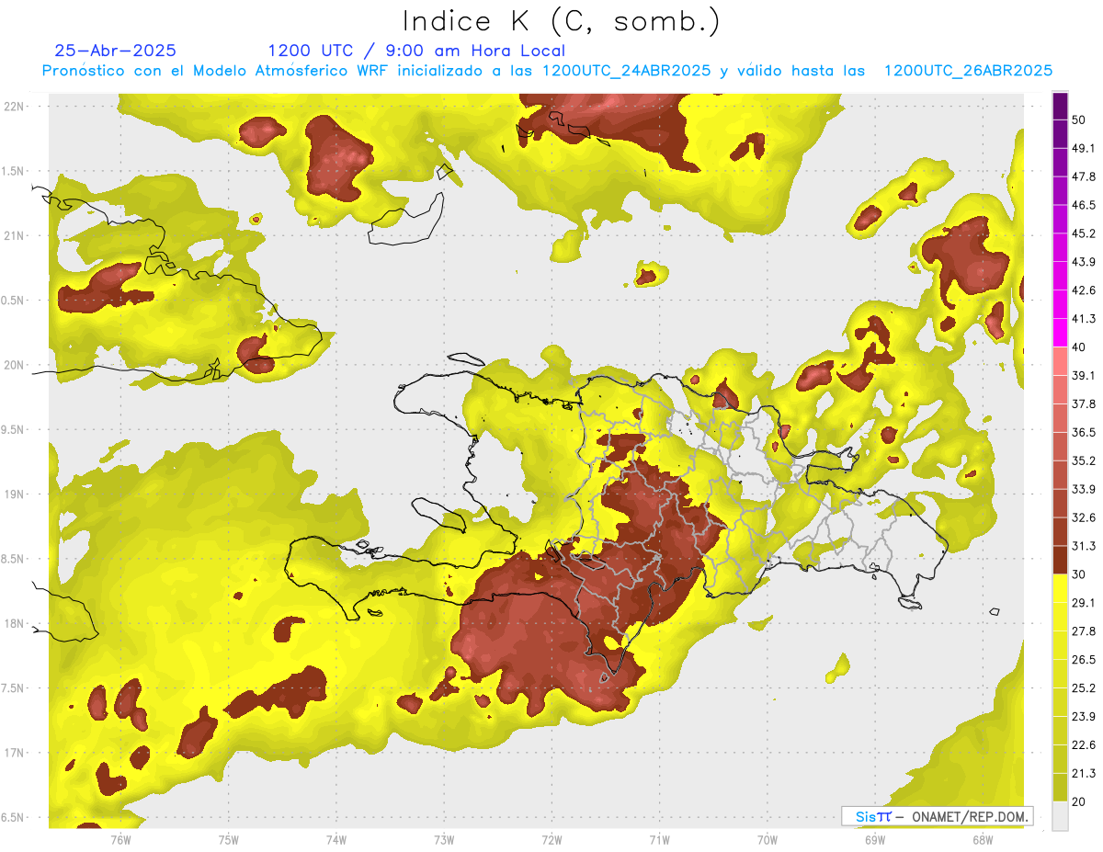Viewport: 1103px width, 852px height.
Task: Click '1200 UTC / 9:00 am Hora Local'
Action: pyautogui.click(x=416, y=51)
